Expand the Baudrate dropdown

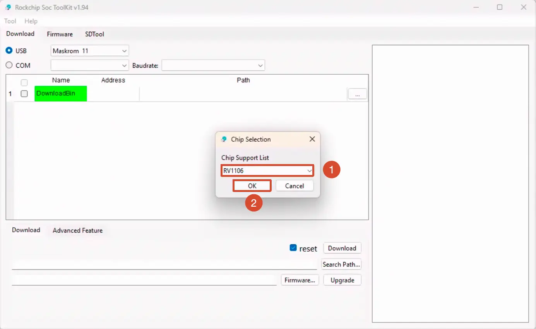click(x=213, y=65)
